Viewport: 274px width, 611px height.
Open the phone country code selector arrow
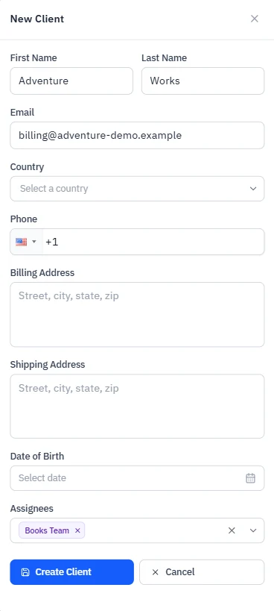pyautogui.click(x=34, y=242)
